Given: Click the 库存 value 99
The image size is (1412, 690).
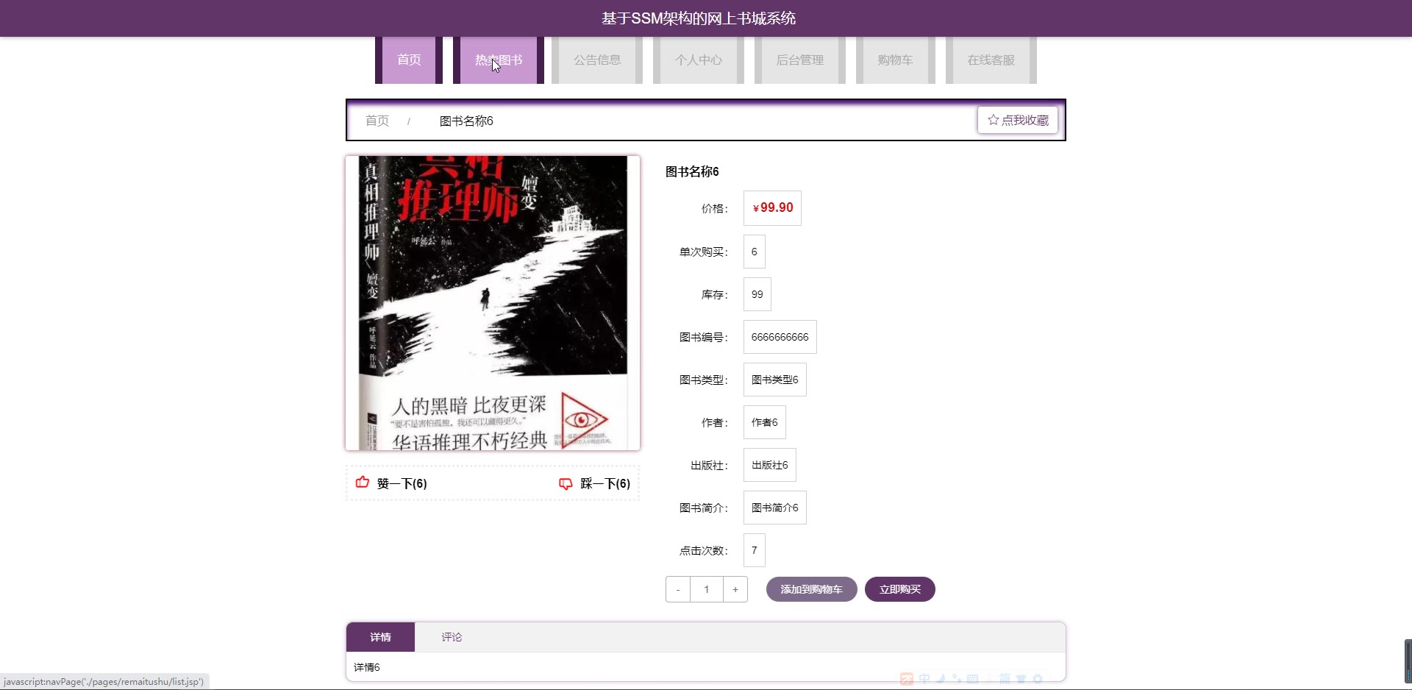Looking at the screenshot, I should (x=757, y=294).
